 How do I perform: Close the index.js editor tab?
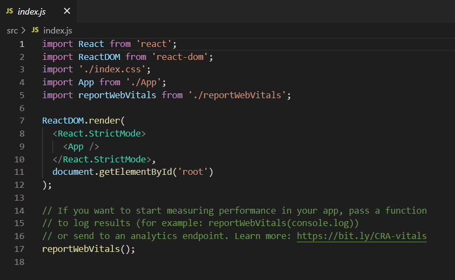(x=67, y=11)
